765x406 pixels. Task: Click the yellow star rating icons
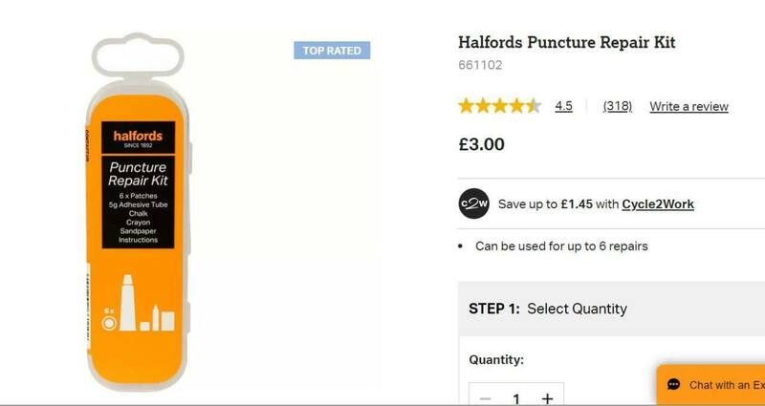(x=499, y=106)
